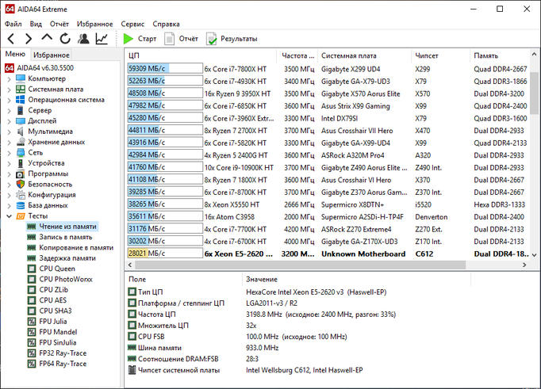Click the Back navigation arrow

coord(10,39)
